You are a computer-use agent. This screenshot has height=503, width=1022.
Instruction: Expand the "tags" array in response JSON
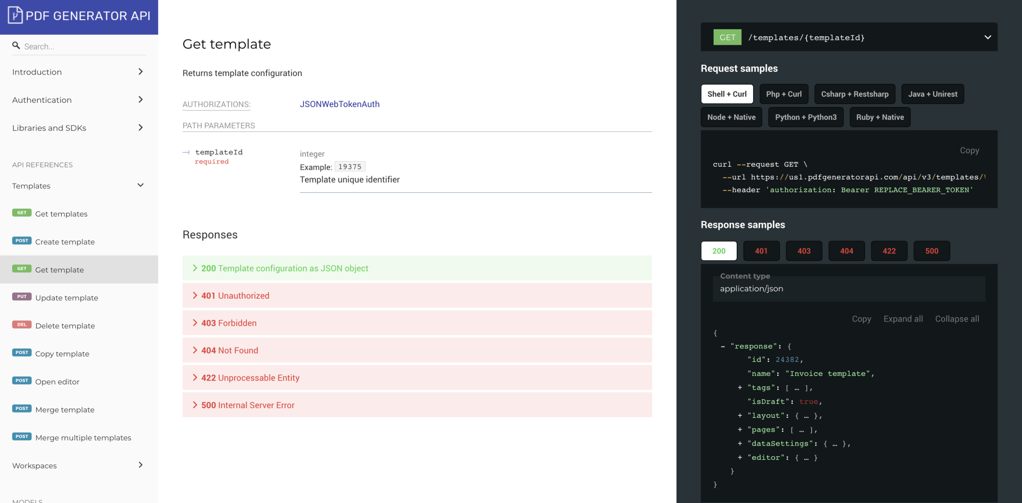pyautogui.click(x=740, y=387)
